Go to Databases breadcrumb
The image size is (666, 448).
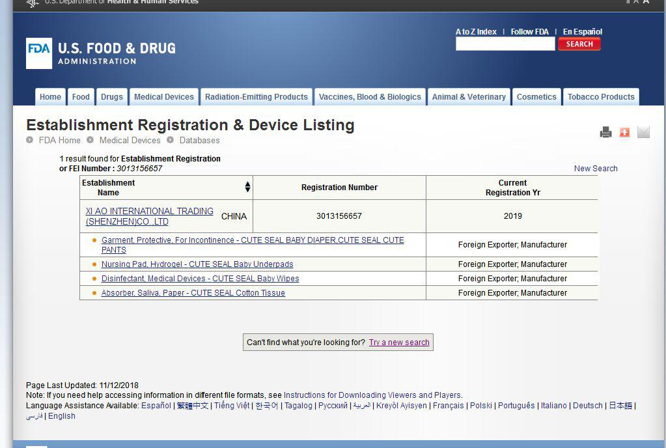200,140
